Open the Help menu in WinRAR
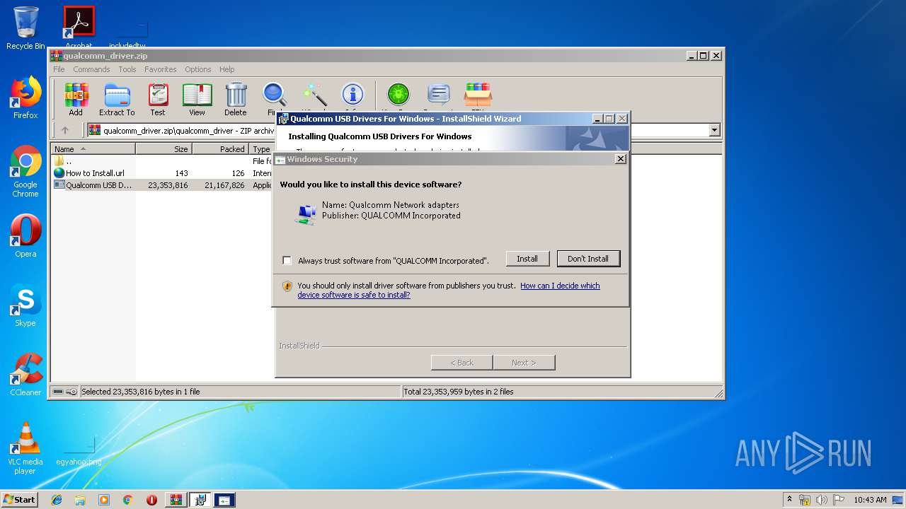Screen dimensions: 906x509 click(226, 69)
